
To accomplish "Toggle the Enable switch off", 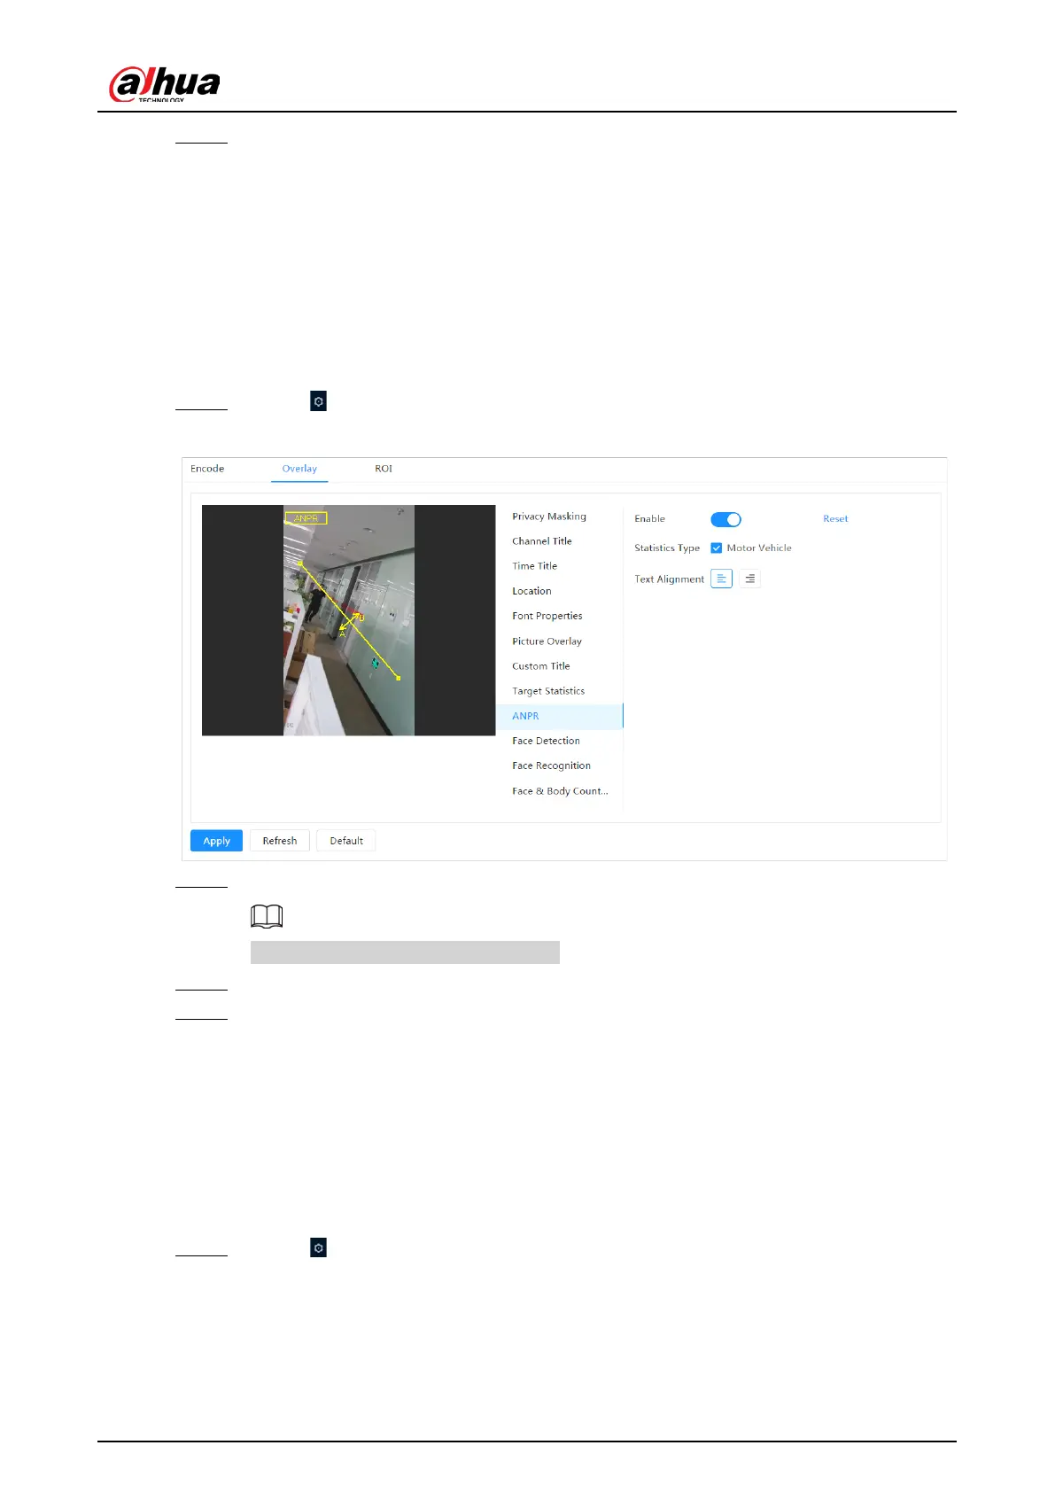I will tap(725, 519).
